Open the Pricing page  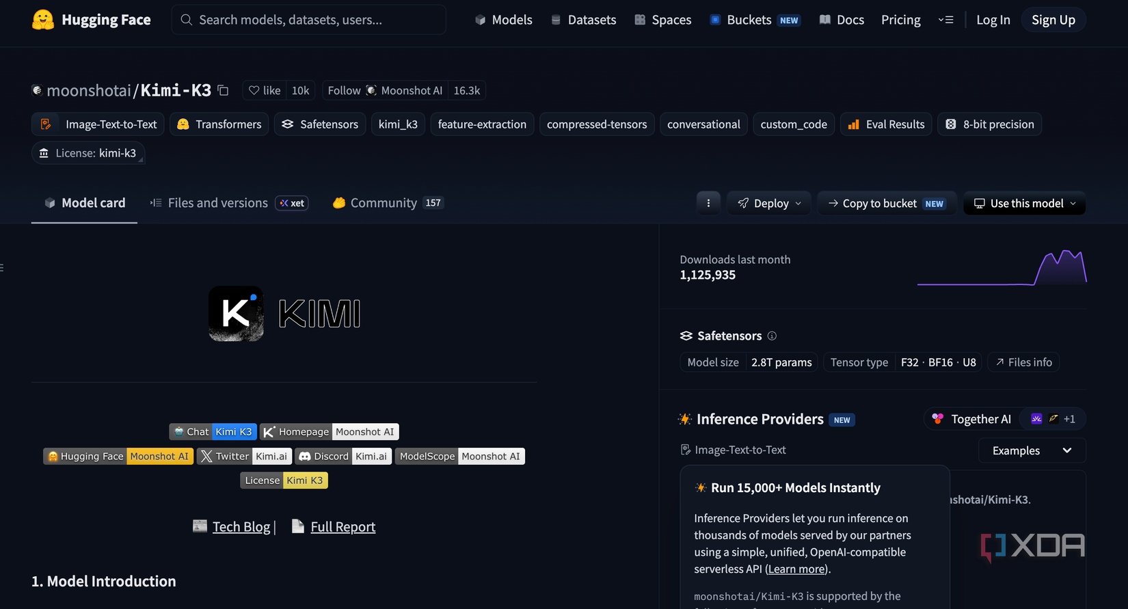point(901,20)
